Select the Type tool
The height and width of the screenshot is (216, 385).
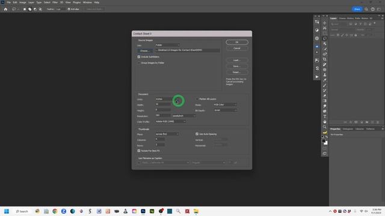[x=325, y=116]
